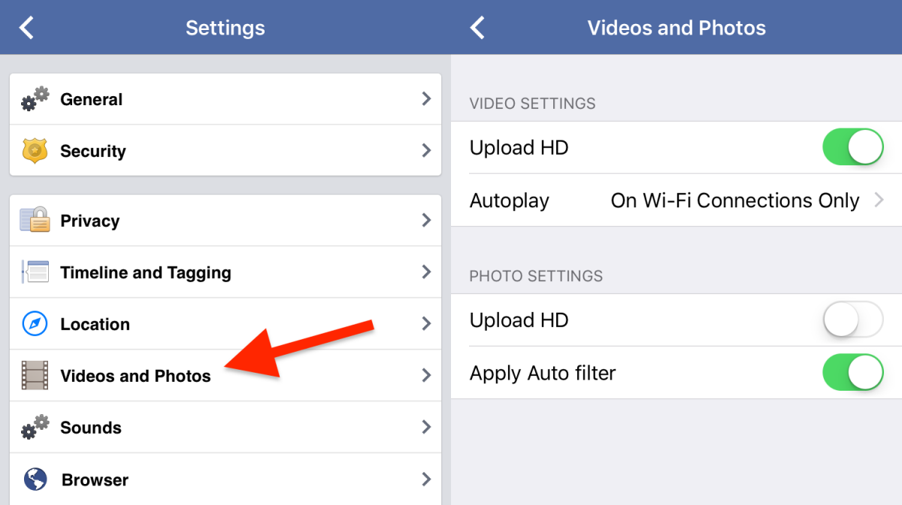Tap the Videos and Photos filmstrip icon
The width and height of the screenshot is (902, 505).
(x=35, y=376)
